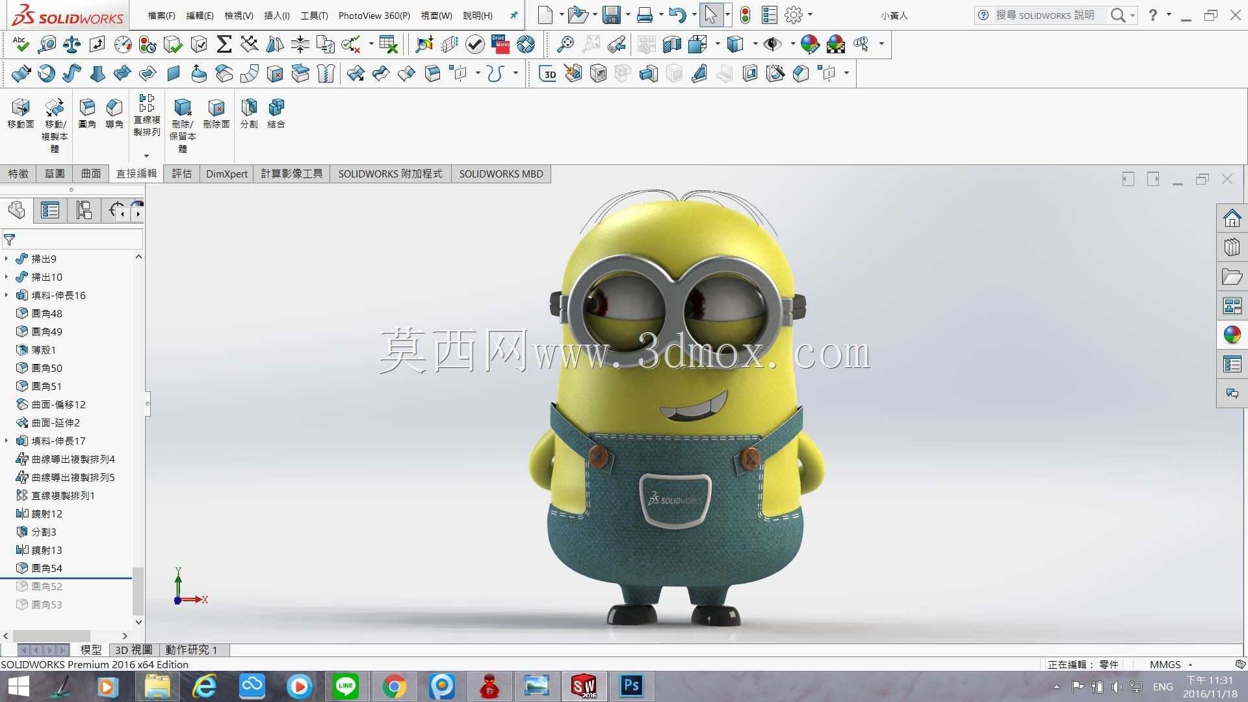Switch to the 曲面 tab
Viewport: 1248px width, 702px height.
tap(91, 174)
